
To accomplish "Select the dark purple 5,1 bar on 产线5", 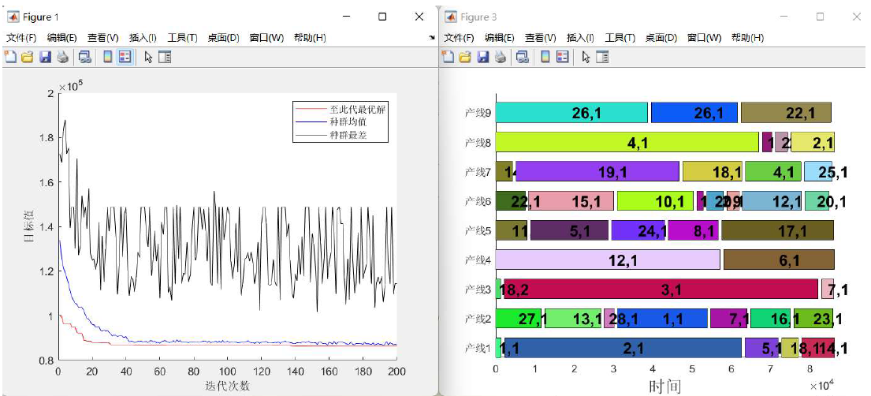I will pyautogui.click(x=569, y=230).
